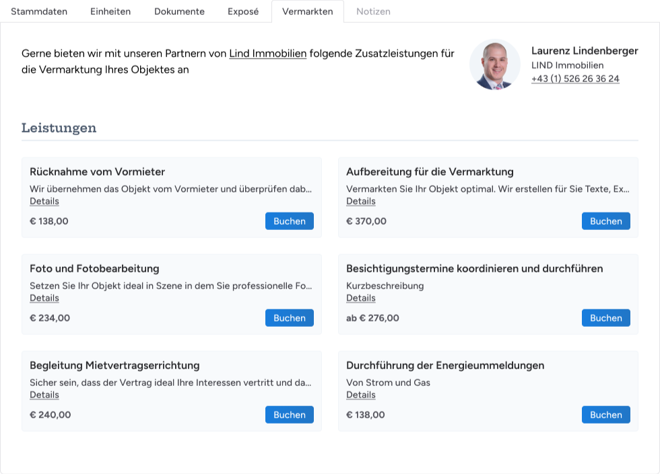
Task: Book Besichtigungstermine koordinieren und durchführen
Action: [x=605, y=317]
